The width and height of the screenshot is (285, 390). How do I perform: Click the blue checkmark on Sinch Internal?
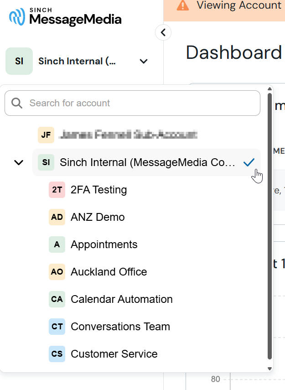tap(249, 162)
